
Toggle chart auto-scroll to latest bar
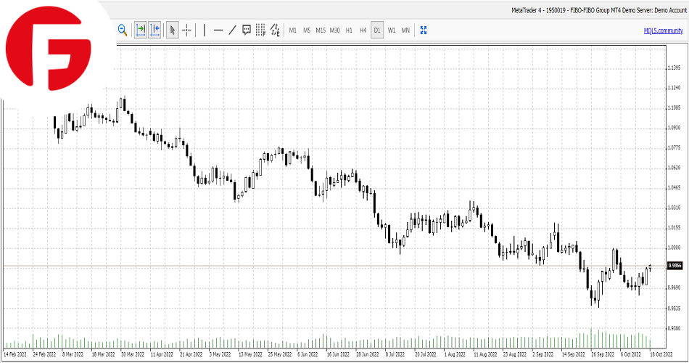click(x=141, y=30)
